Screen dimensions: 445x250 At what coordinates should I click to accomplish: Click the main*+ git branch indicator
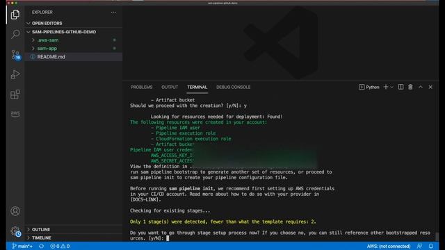pos(22,246)
